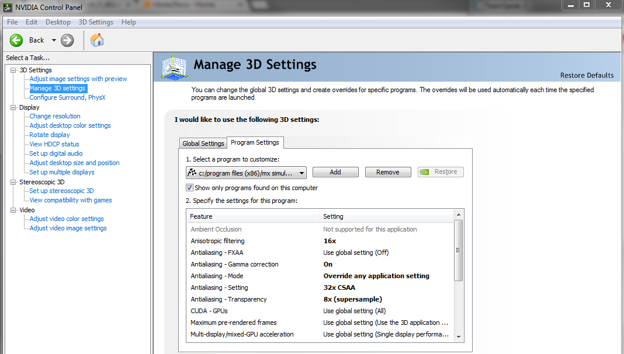Open the Desktop menu

58,22
